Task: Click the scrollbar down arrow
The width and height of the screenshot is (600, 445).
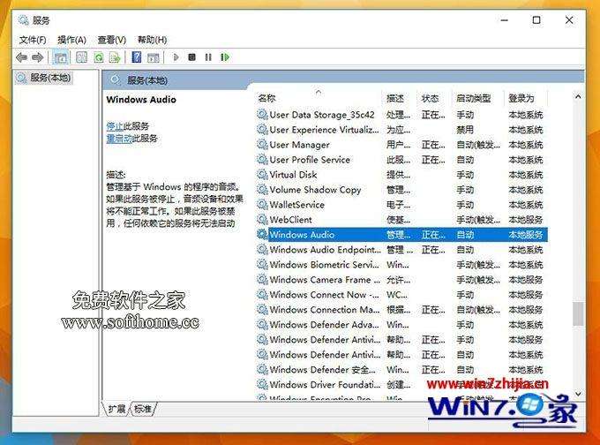Action: point(578,394)
